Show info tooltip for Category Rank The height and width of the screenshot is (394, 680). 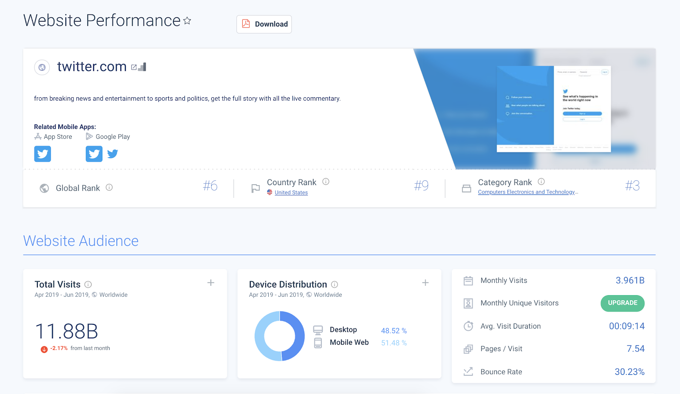coord(541,182)
